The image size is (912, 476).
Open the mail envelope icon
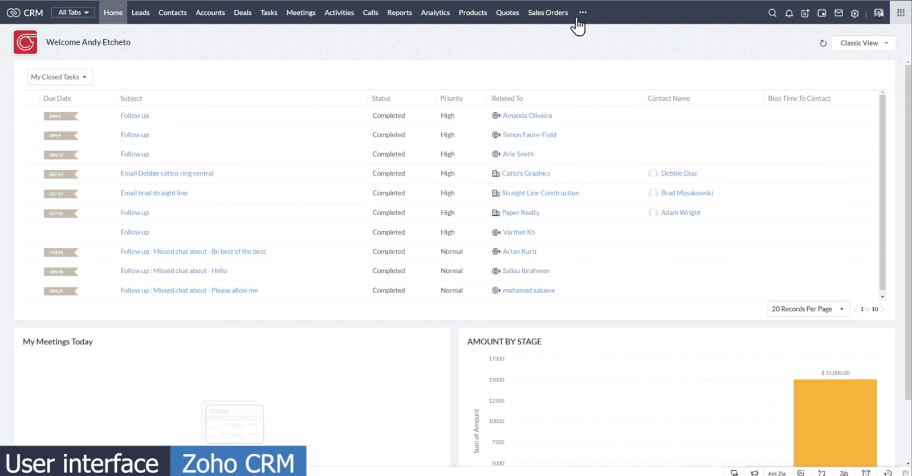838,13
